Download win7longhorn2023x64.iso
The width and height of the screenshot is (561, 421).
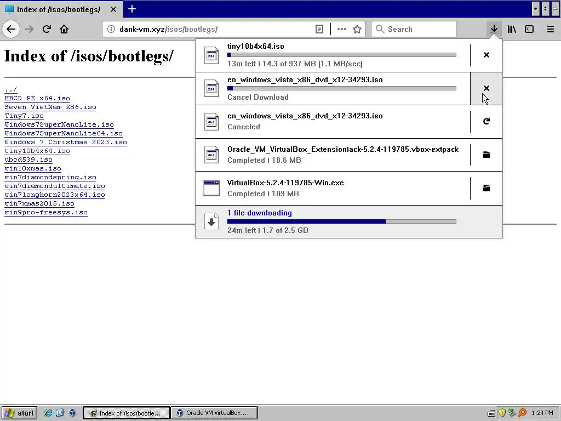55,195
